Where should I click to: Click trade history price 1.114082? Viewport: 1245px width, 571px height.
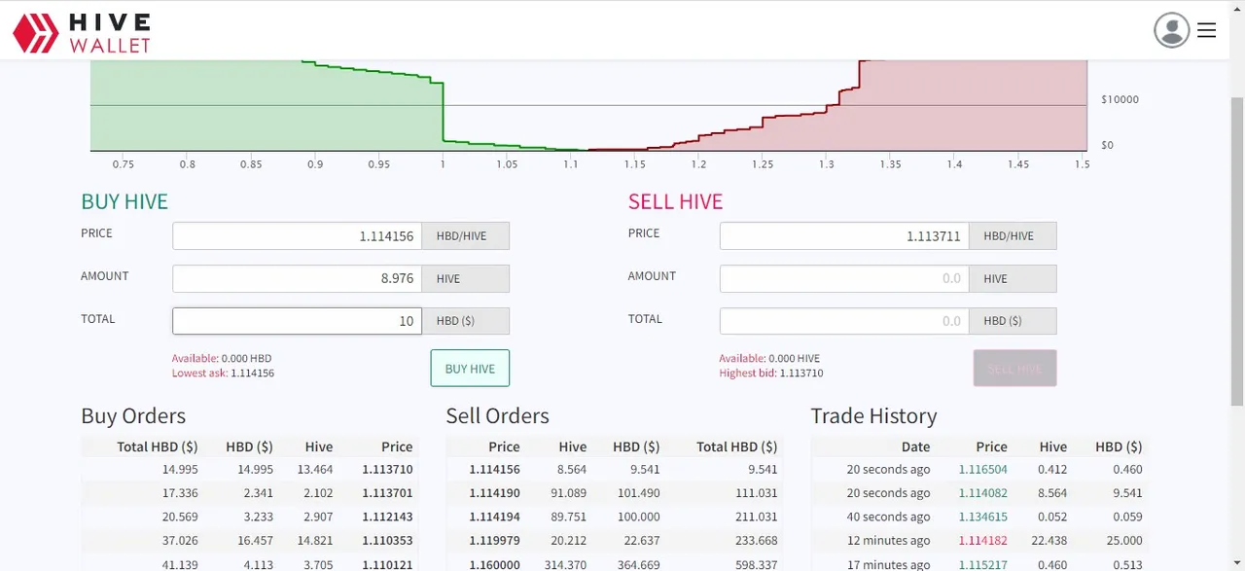tap(982, 493)
